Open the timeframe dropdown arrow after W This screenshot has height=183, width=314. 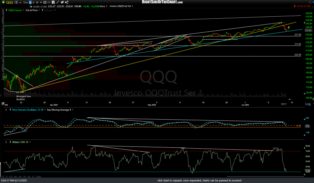coord(41,3)
